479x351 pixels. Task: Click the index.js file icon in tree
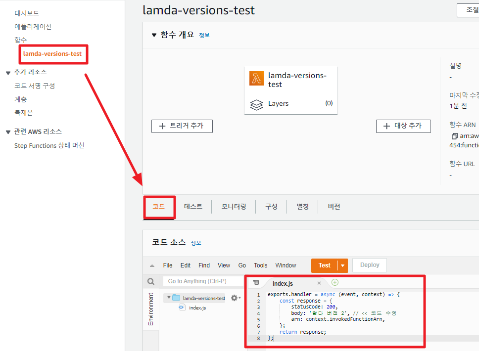pos(182,307)
